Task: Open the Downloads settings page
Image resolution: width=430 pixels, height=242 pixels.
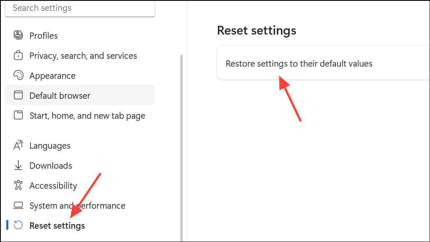Action: point(50,165)
